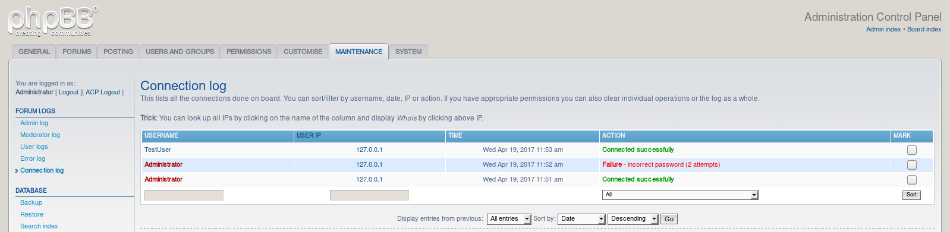Click 'Connected successfully' in TestUser row

tap(638, 150)
